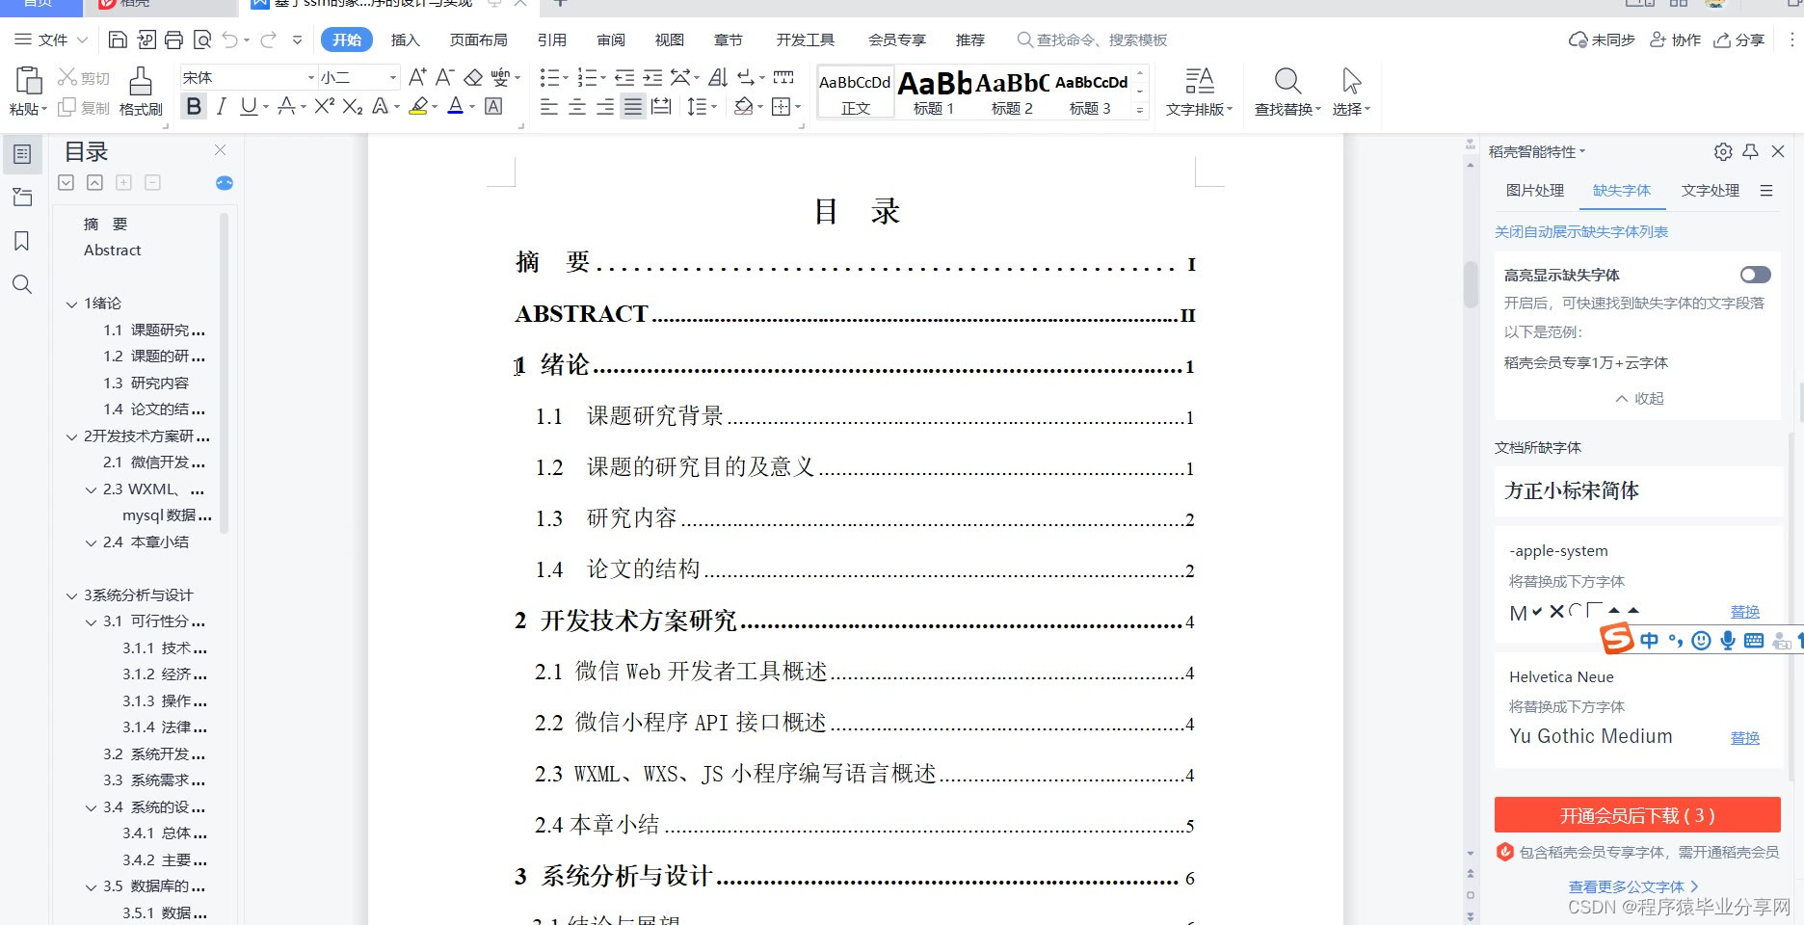Select Abstract in navigation outline
This screenshot has height=925, width=1804.
click(113, 250)
